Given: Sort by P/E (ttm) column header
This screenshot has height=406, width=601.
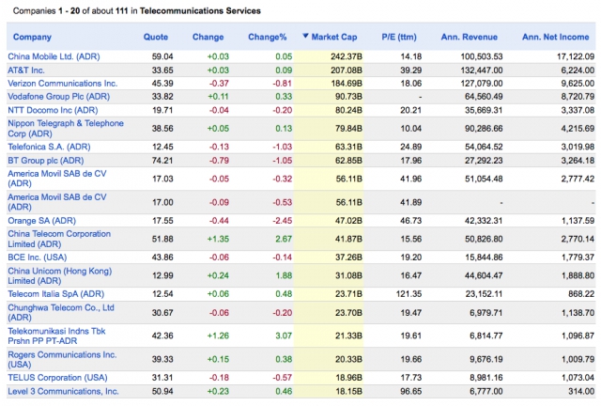Looking at the screenshot, I should pos(399,38).
